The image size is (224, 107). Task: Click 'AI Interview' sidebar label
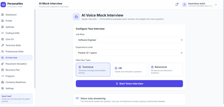(11, 58)
